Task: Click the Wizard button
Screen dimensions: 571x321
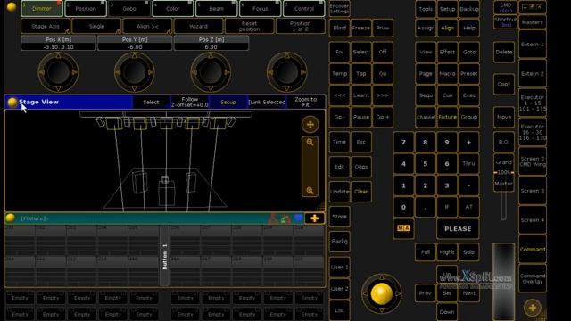Action: tap(198, 26)
